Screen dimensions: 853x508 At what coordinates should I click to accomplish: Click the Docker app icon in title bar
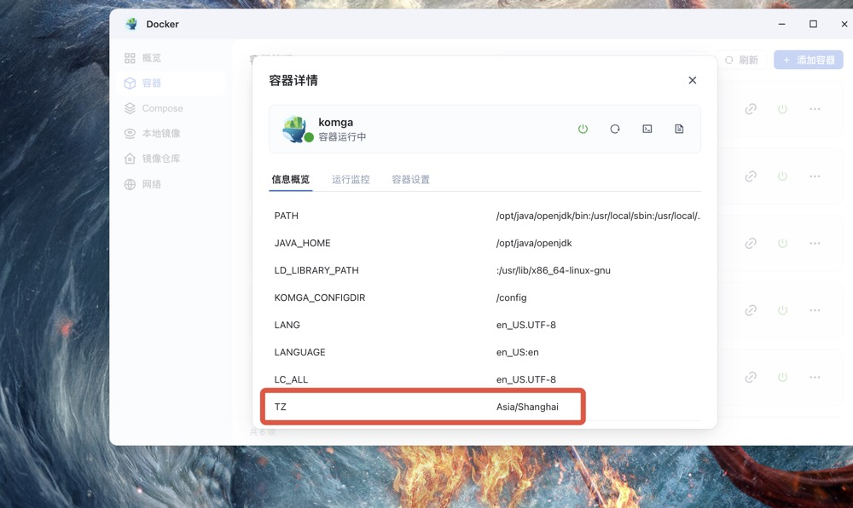(x=131, y=24)
